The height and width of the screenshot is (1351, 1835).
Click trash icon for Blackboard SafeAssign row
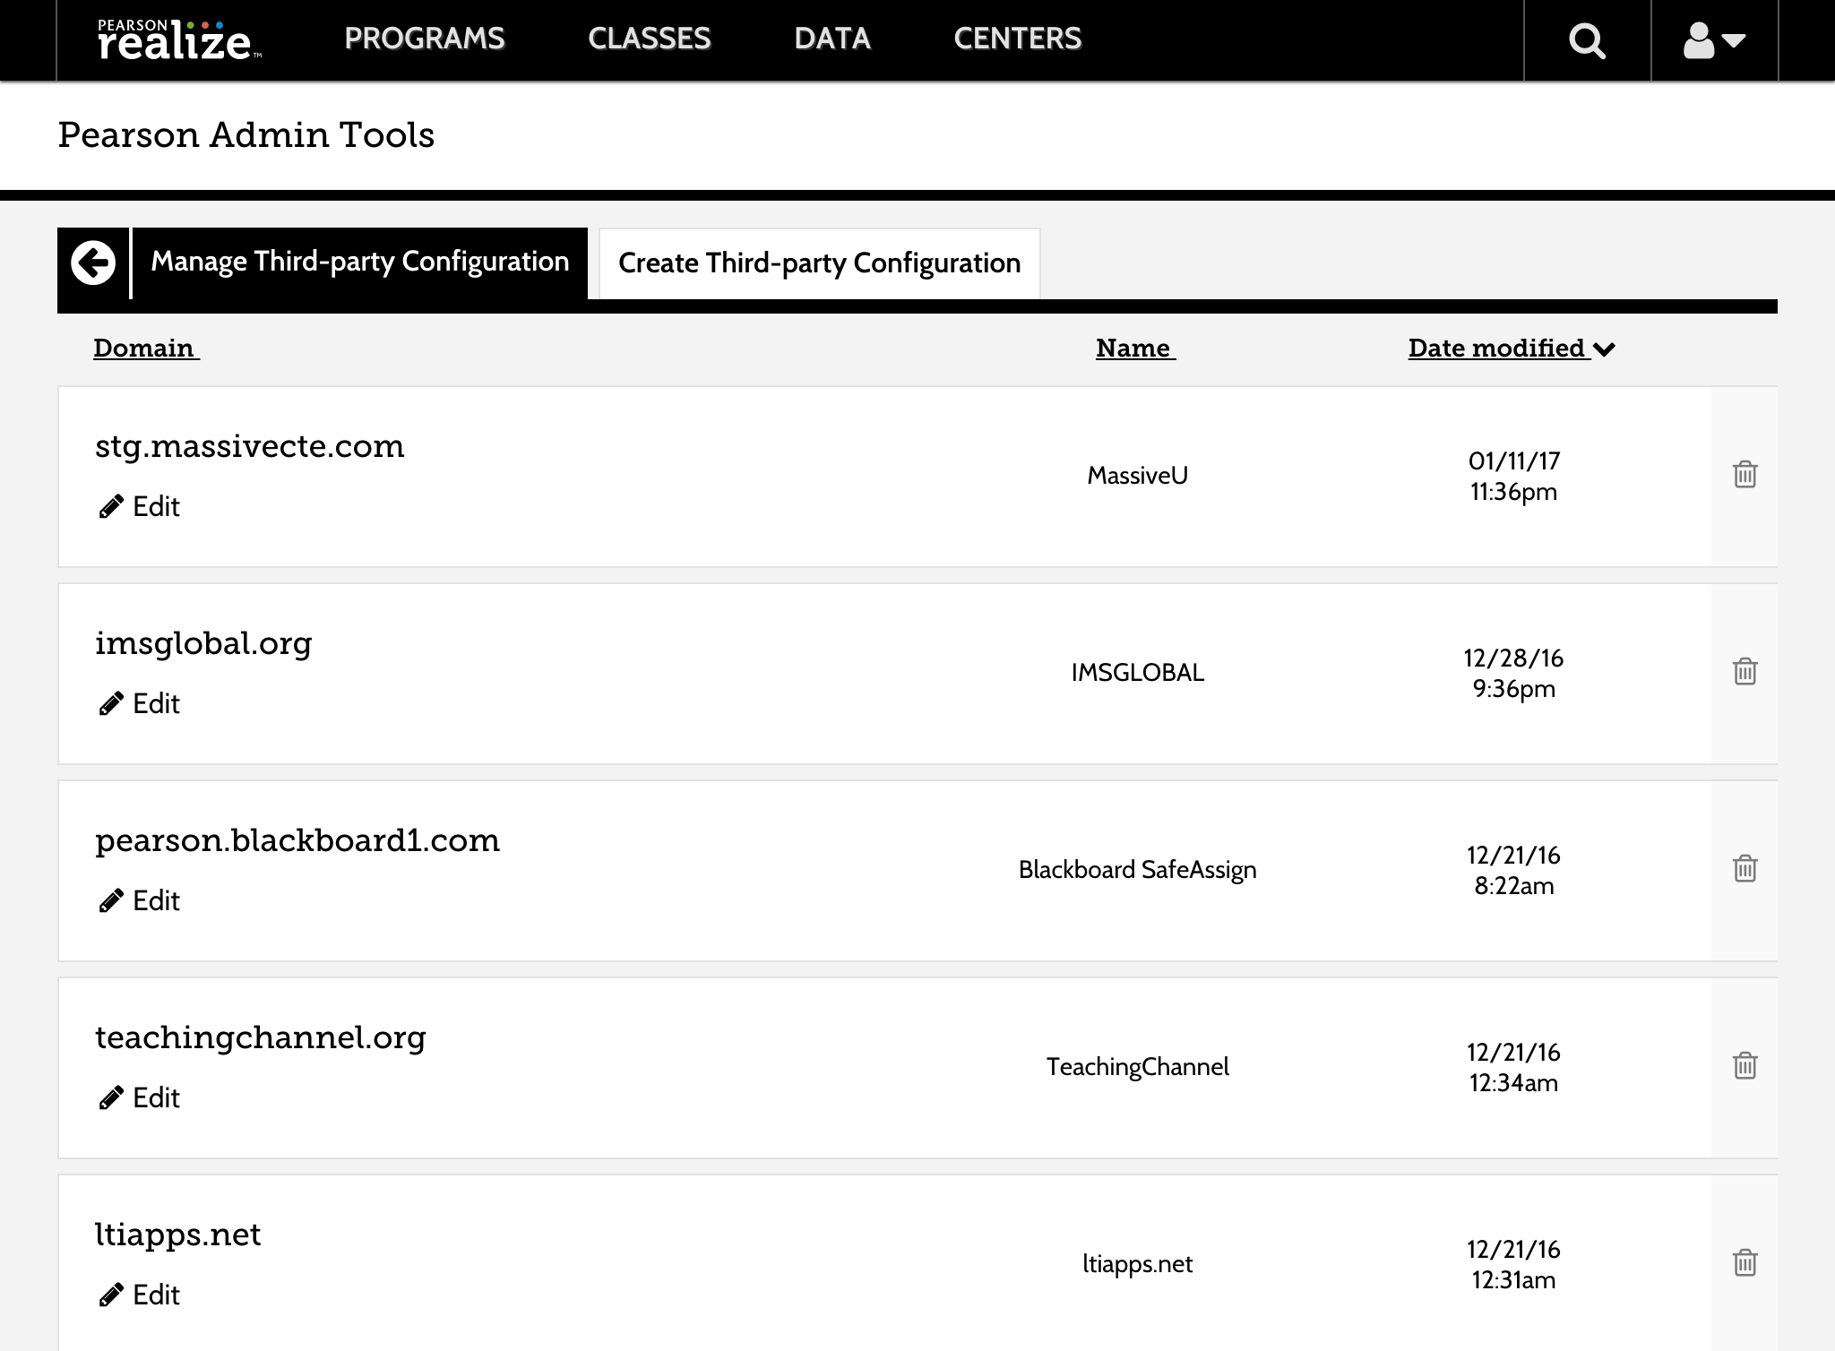point(1745,868)
